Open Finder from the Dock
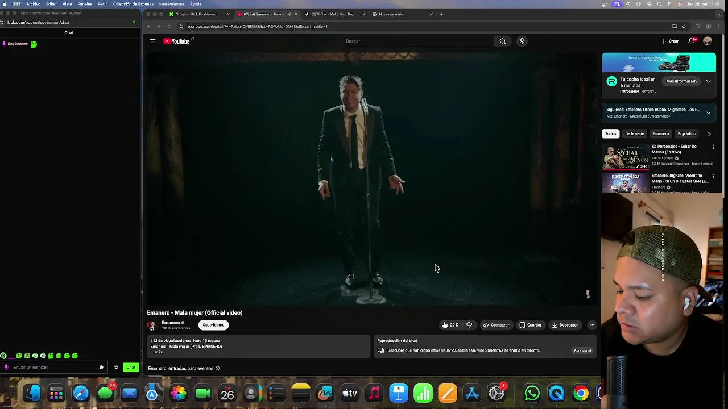 [32, 393]
